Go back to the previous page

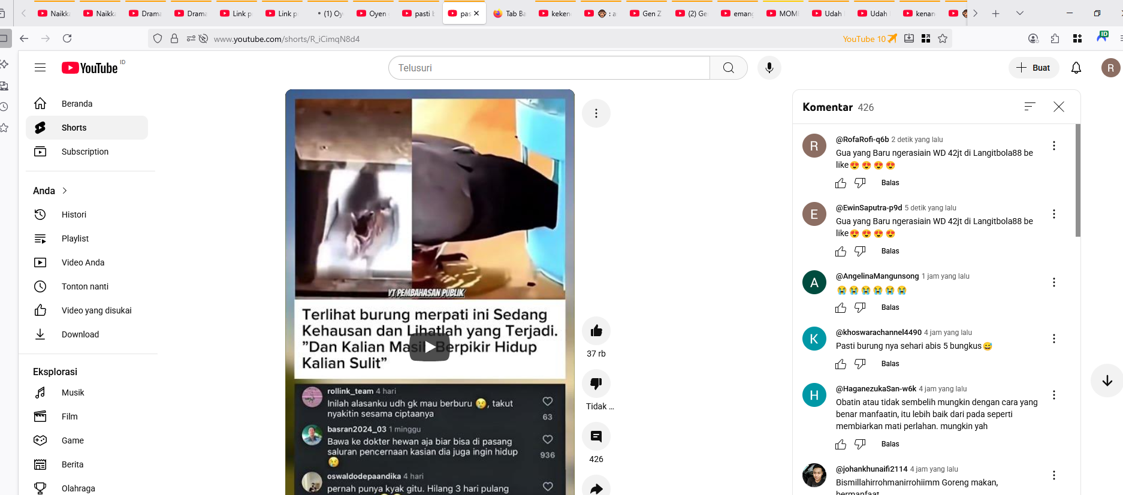click(x=24, y=38)
